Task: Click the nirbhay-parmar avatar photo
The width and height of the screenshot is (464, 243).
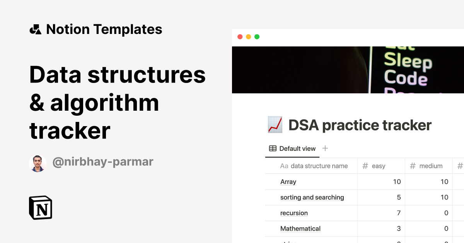Action: 38,162
